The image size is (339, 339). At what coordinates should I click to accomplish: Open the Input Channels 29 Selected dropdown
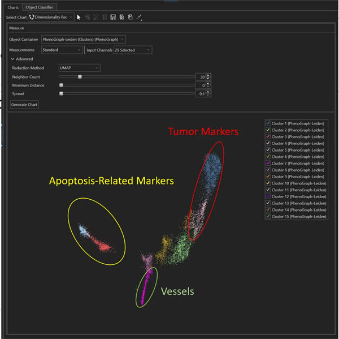133,50
